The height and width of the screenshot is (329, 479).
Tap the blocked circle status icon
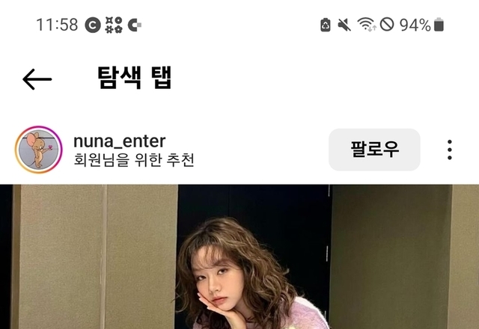click(387, 25)
